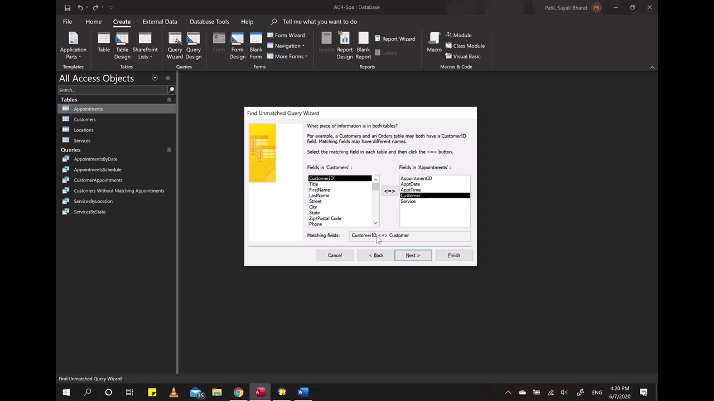Open Report Design
The image size is (714, 401).
coord(345,46)
